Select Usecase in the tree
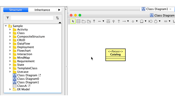 [23, 72]
